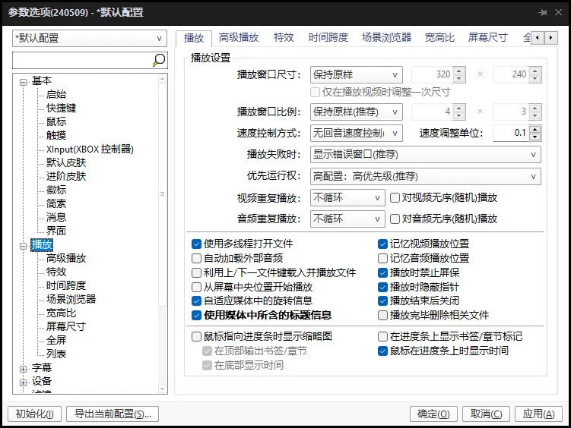Increase 速度调整单位 with up arrow
This screenshot has width=571, height=428.
[x=535, y=130]
